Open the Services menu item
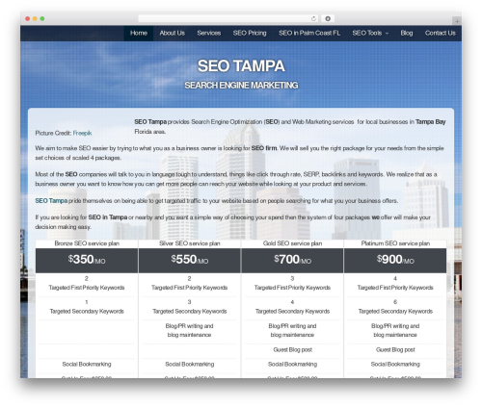The height and width of the screenshot is (407, 482). (x=209, y=33)
